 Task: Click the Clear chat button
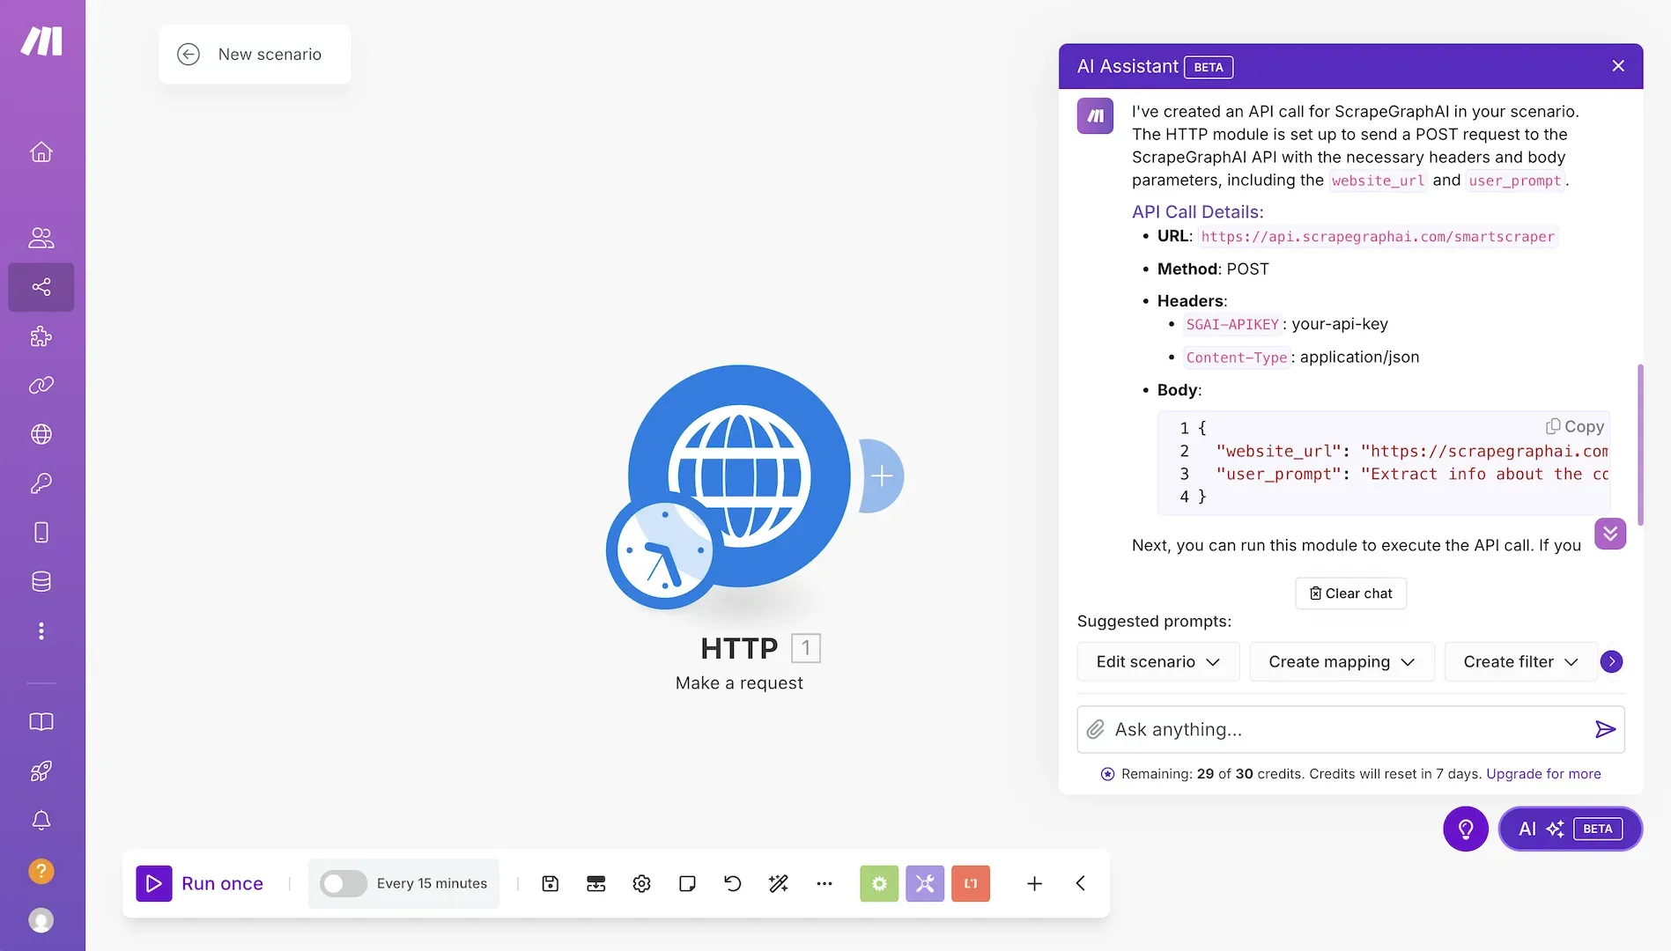pyautogui.click(x=1350, y=593)
